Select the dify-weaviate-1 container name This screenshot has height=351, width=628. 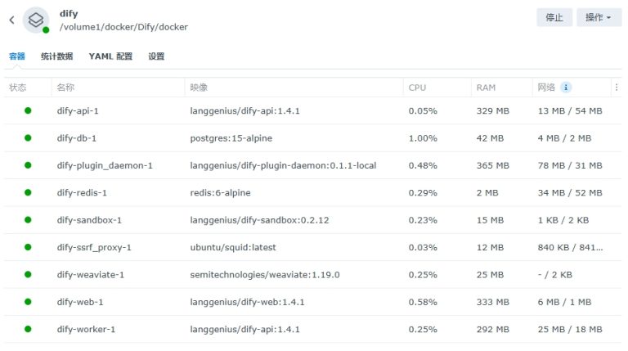(x=91, y=275)
